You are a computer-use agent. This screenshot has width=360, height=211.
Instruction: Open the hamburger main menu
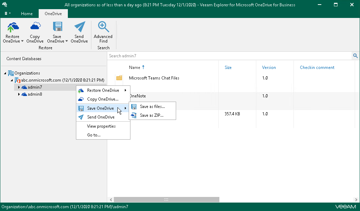[x=7, y=14]
